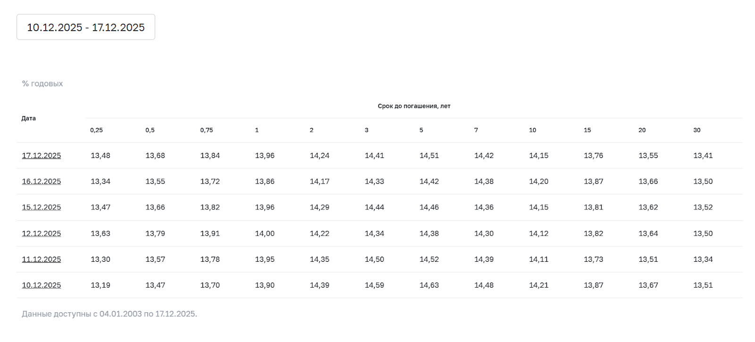Click the 30-year maturity column header

pyautogui.click(x=697, y=130)
